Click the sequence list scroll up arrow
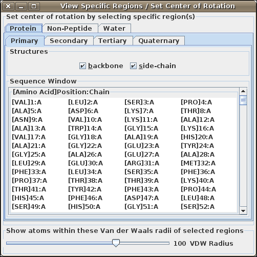257x257 pixels. [243, 91]
